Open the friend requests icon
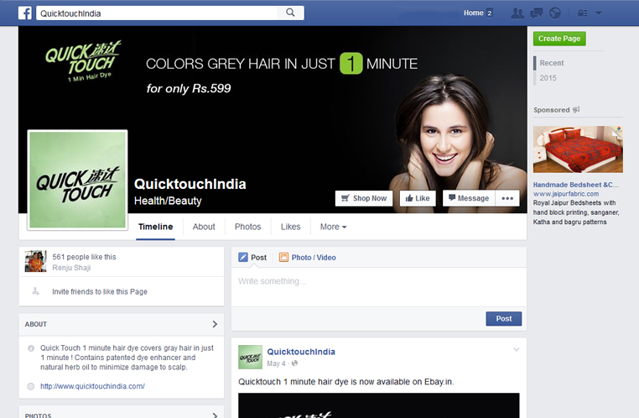639x418 pixels. [x=517, y=13]
